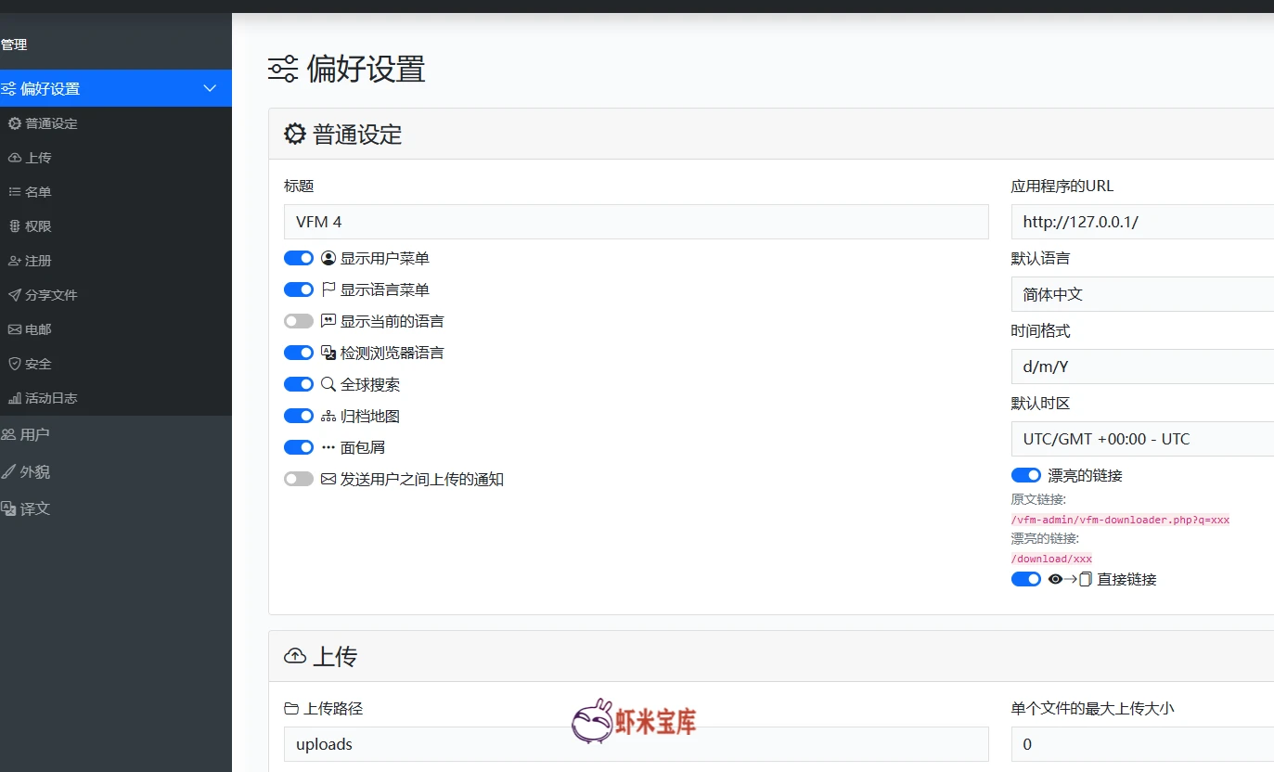Open the 时间格式 dropdown showing d/m/Y
The image size is (1274, 772).
(1142, 367)
